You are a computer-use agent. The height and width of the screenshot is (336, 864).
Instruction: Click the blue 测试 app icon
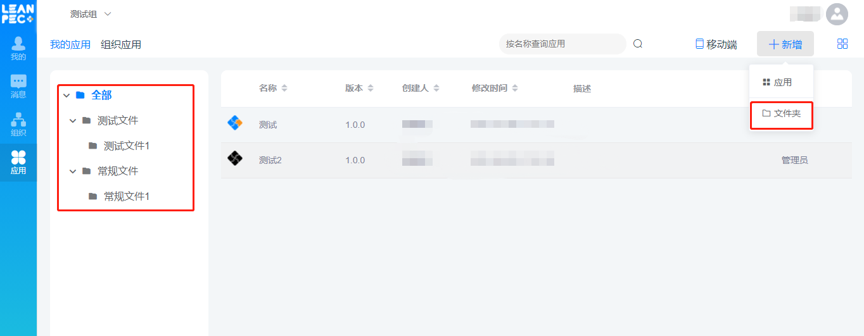[235, 124]
